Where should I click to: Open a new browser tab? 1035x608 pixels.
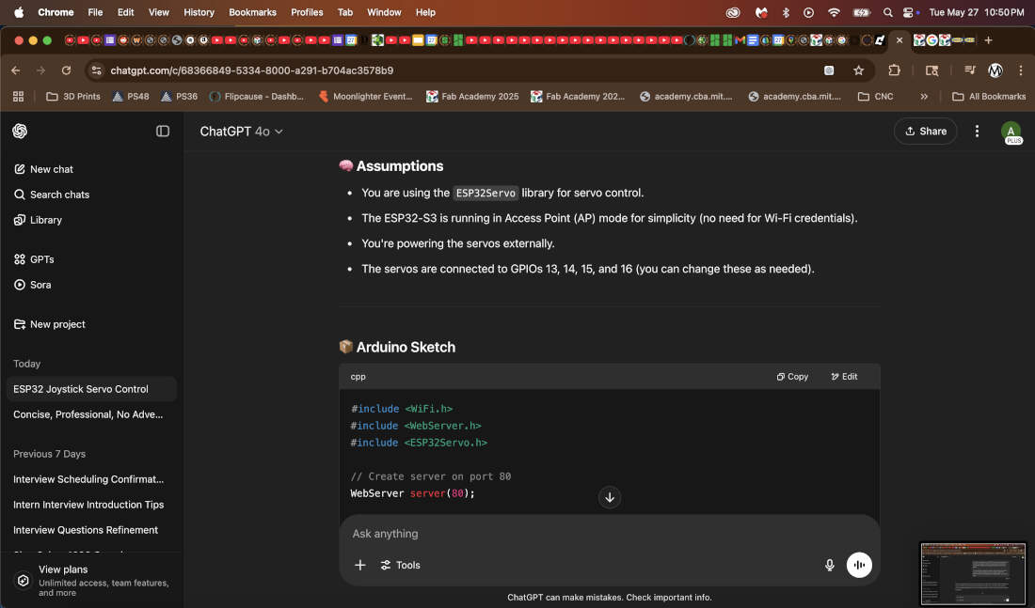click(988, 40)
